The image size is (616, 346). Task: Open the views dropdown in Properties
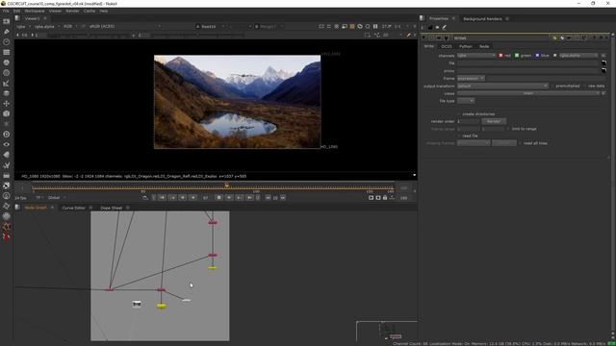coord(528,93)
